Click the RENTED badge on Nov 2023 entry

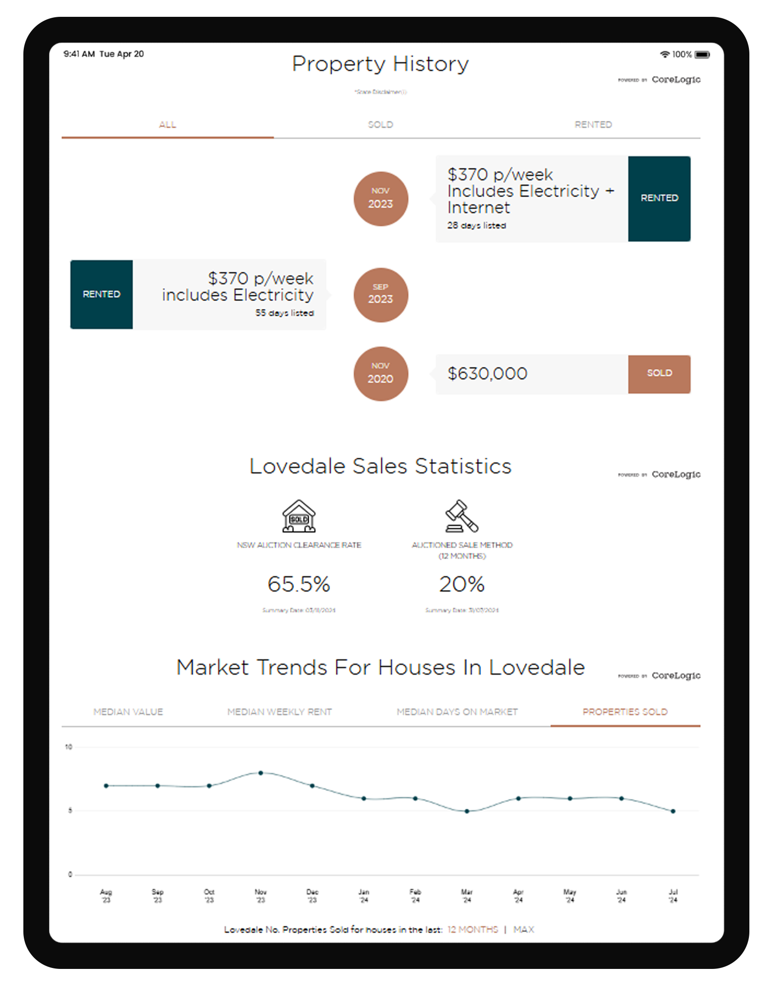pyautogui.click(x=659, y=199)
